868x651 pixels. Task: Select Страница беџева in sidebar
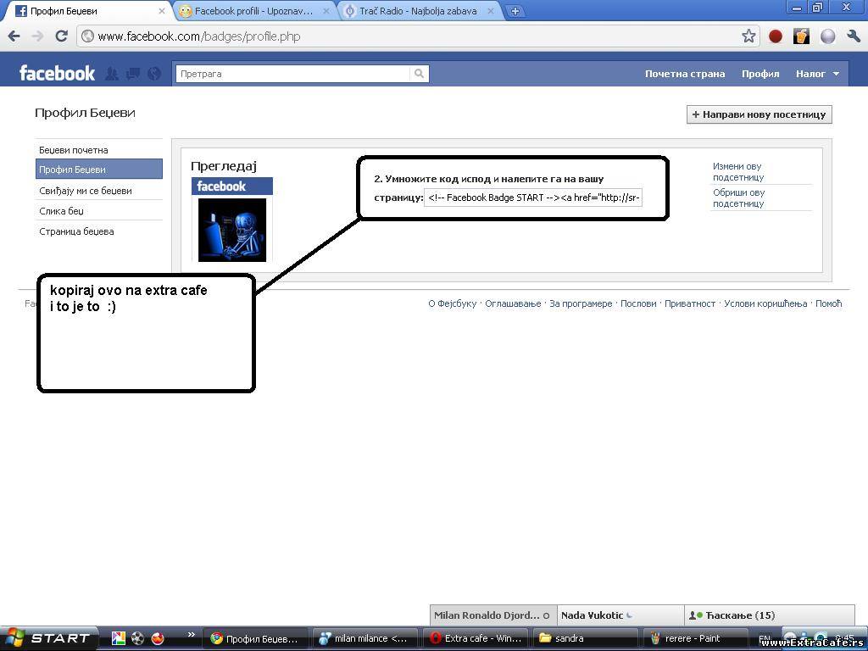click(99, 231)
